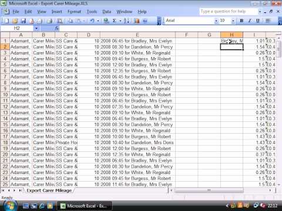Open the View menu
This screenshot has height=211, width=282.
click(x=42, y=12)
